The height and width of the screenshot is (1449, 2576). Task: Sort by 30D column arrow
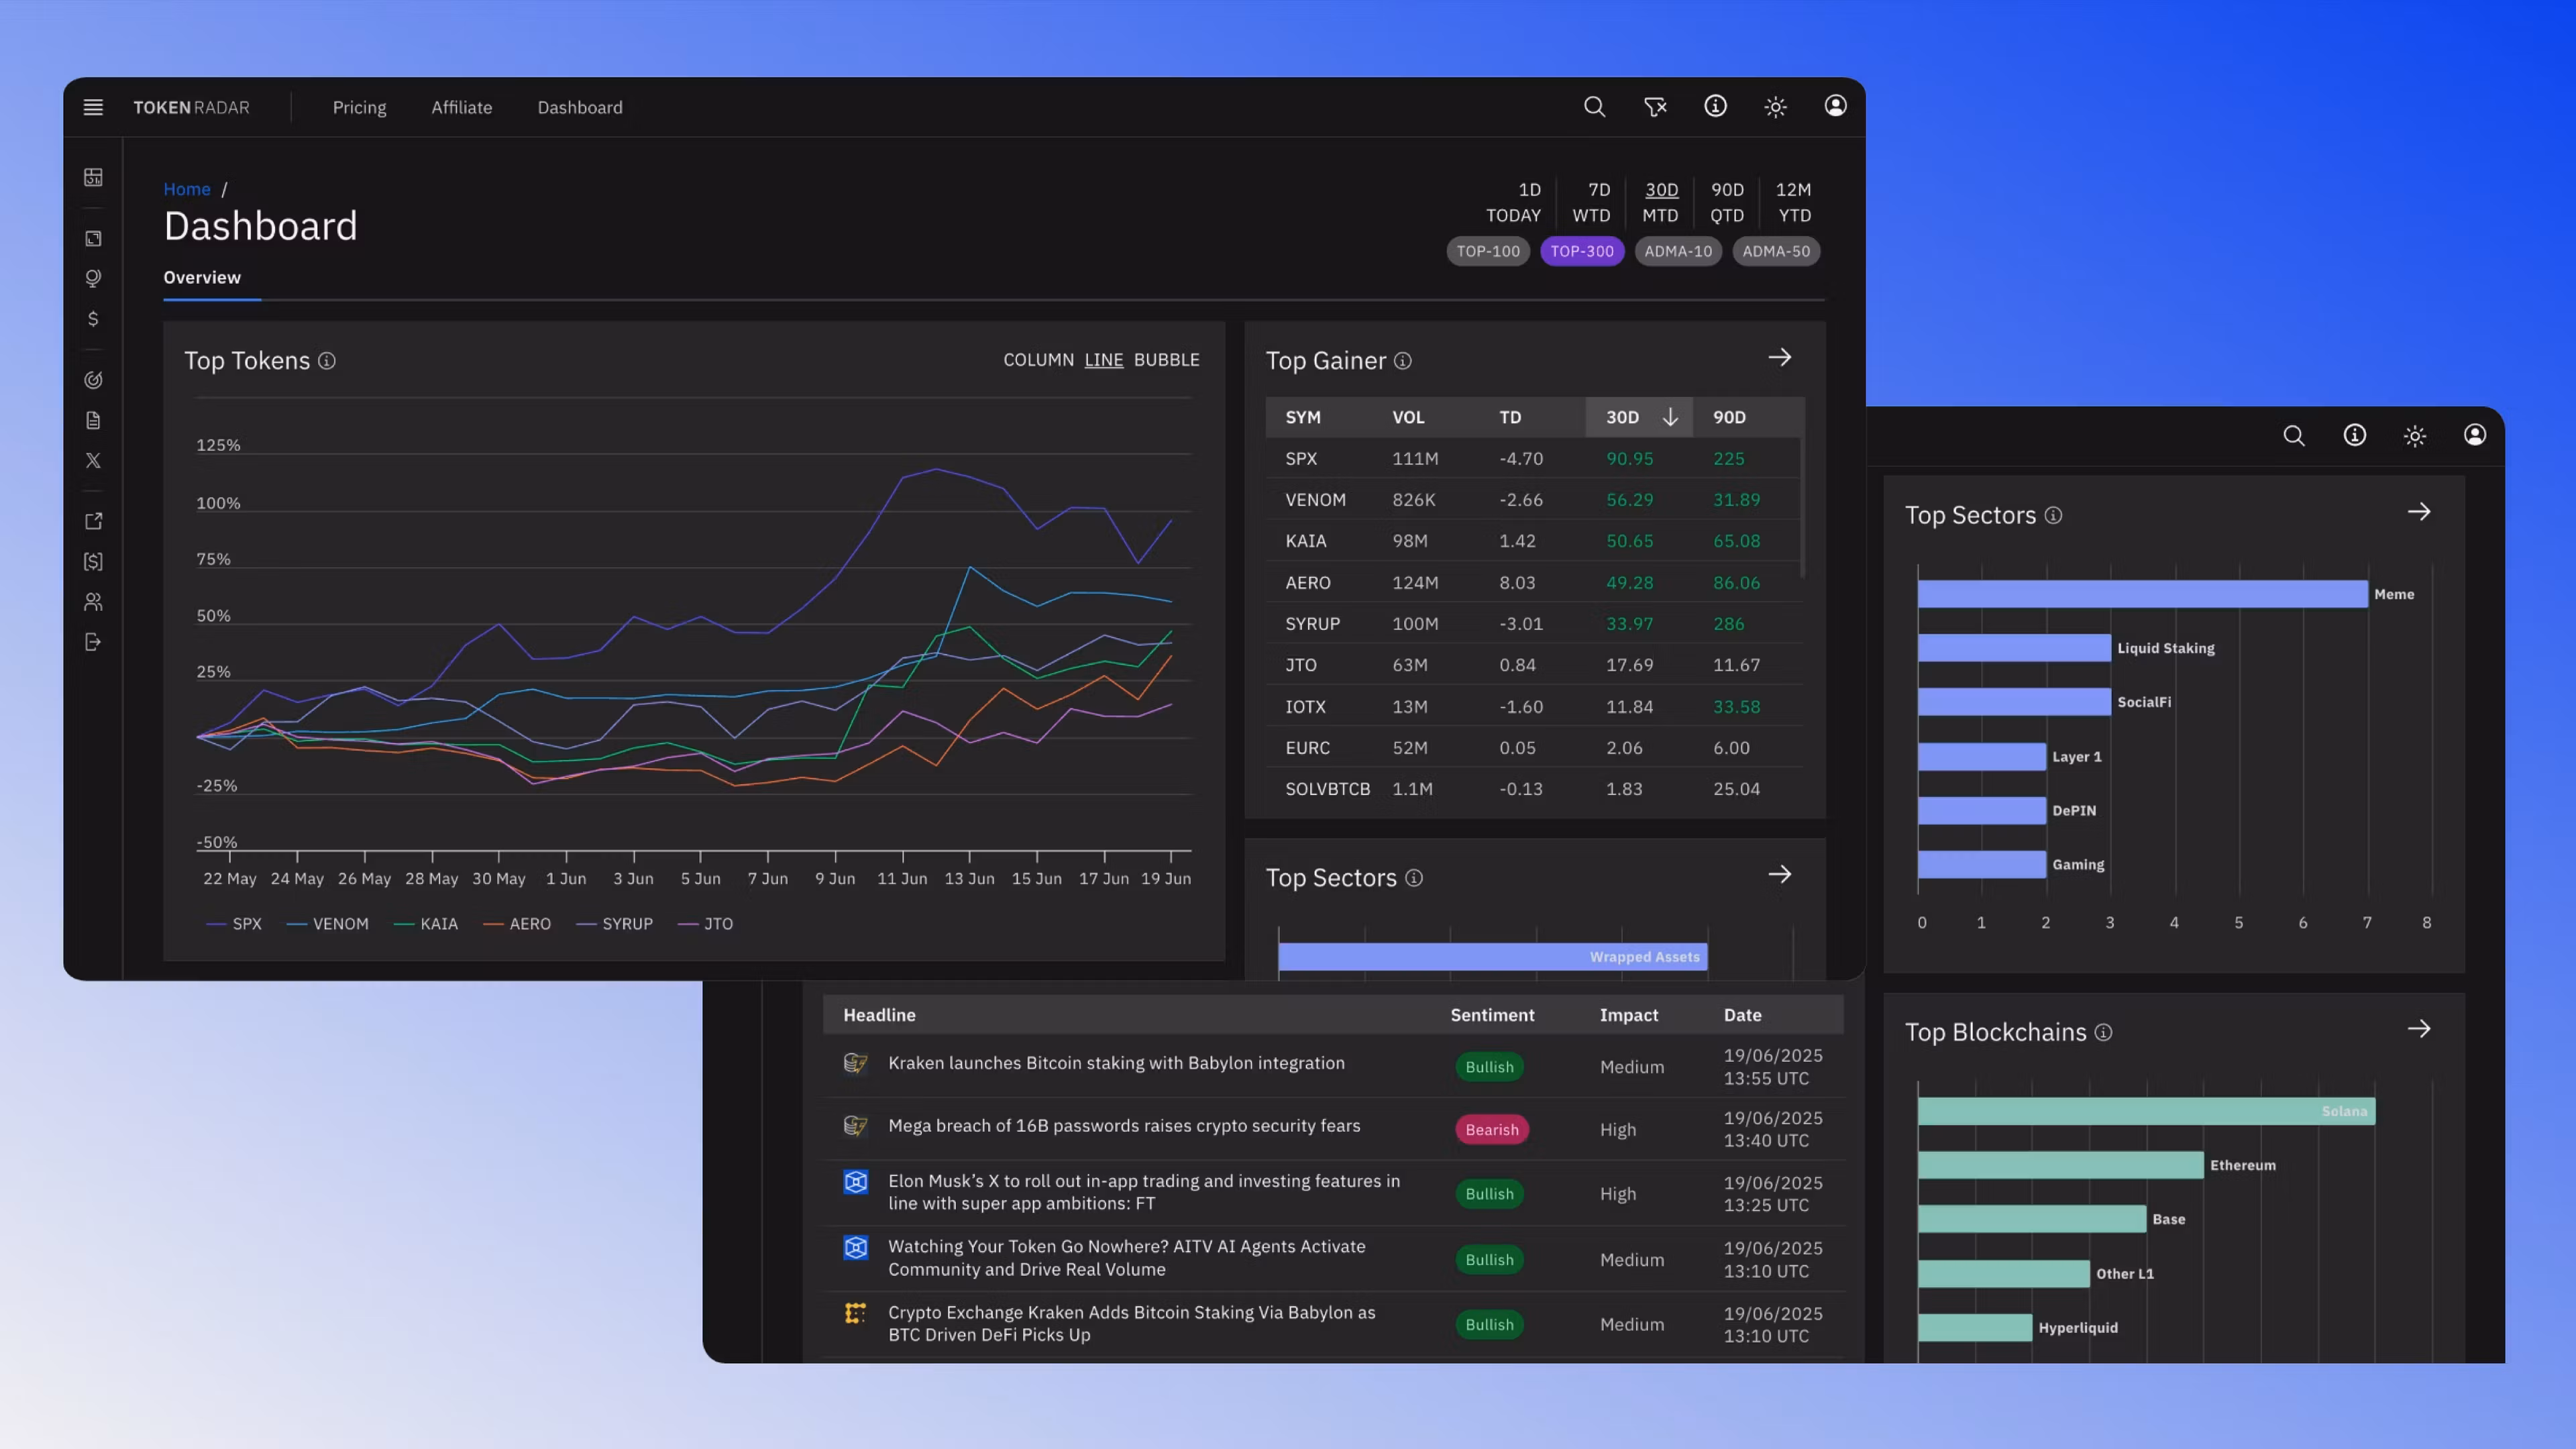click(x=1669, y=417)
